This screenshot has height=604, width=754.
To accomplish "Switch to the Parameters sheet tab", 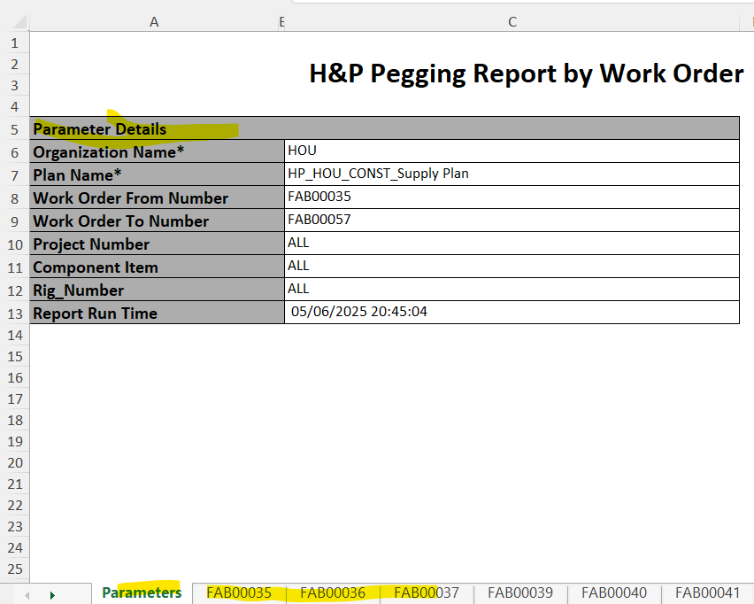I will 142,592.
